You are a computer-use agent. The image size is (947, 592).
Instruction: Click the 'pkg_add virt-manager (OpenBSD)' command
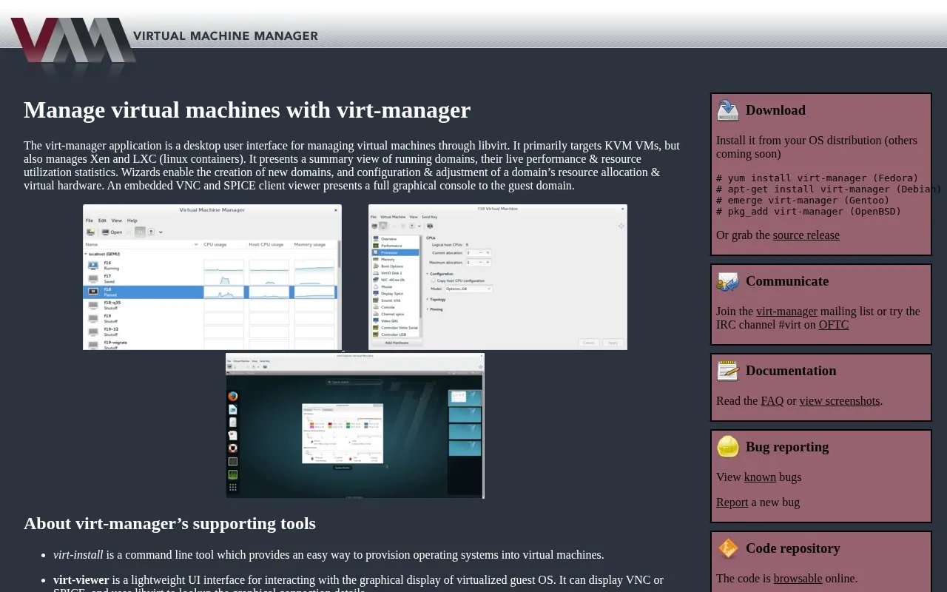809,212
